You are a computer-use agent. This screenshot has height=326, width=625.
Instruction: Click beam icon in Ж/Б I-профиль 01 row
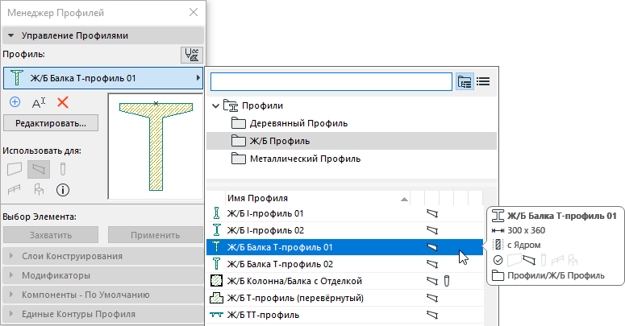pos(432,213)
